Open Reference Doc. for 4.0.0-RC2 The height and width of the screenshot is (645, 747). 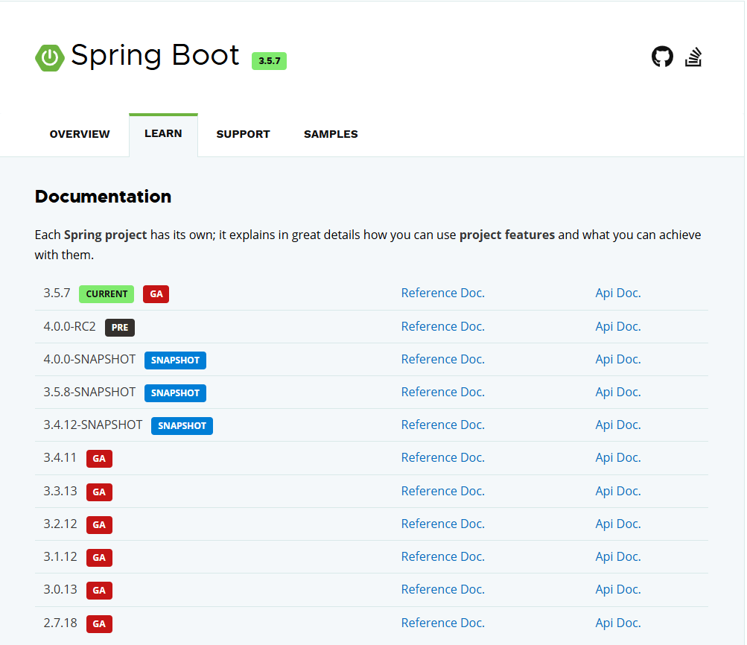[442, 326]
